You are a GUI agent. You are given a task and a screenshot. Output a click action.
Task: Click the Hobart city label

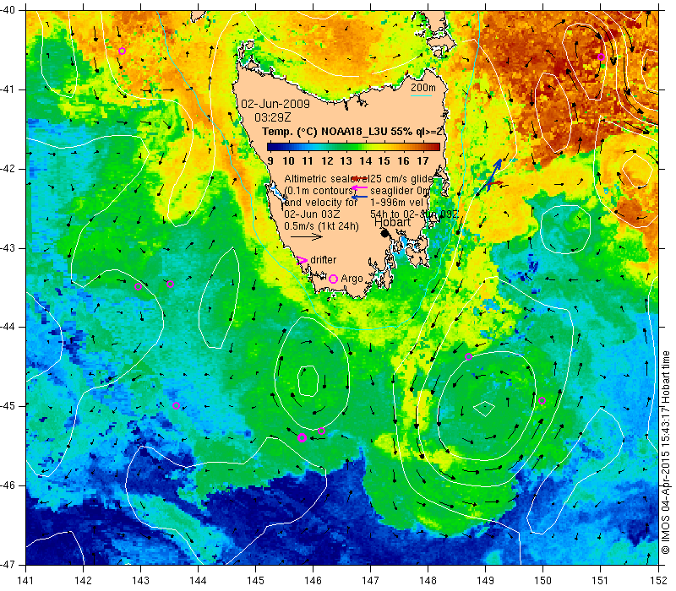coord(392,222)
